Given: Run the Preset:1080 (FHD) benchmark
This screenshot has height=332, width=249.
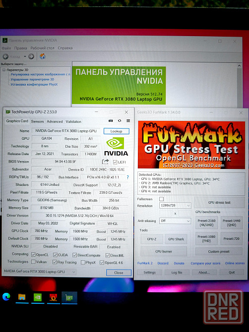Looking at the screenshot, I should tap(206, 239).
